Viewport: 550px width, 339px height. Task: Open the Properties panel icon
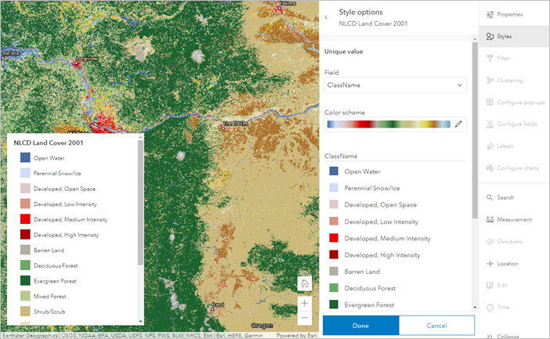tap(490, 14)
